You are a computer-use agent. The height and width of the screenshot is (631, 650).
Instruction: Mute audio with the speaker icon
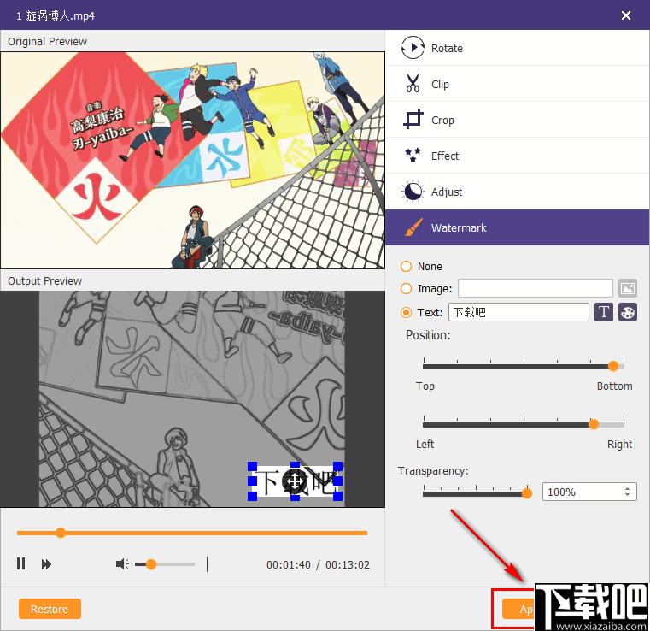click(122, 564)
